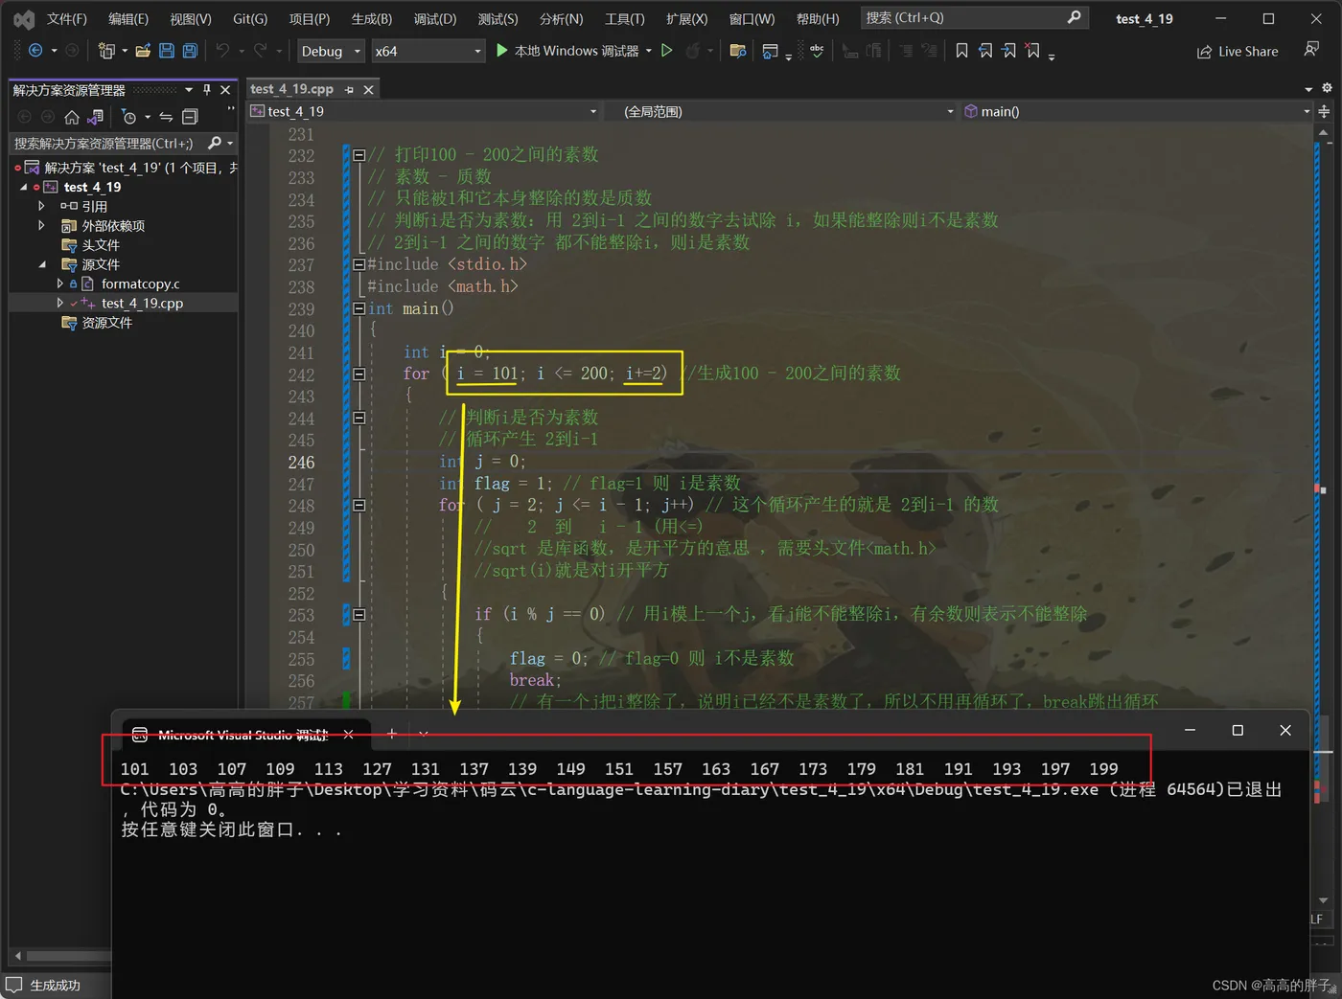
Task: Click the collapse all icon in Solution Explorer
Action: point(190,117)
